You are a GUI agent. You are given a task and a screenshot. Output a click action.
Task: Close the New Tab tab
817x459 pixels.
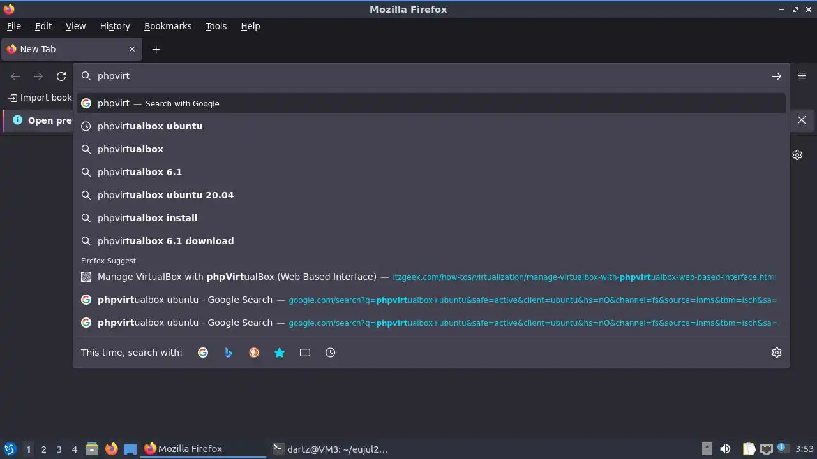click(132, 49)
